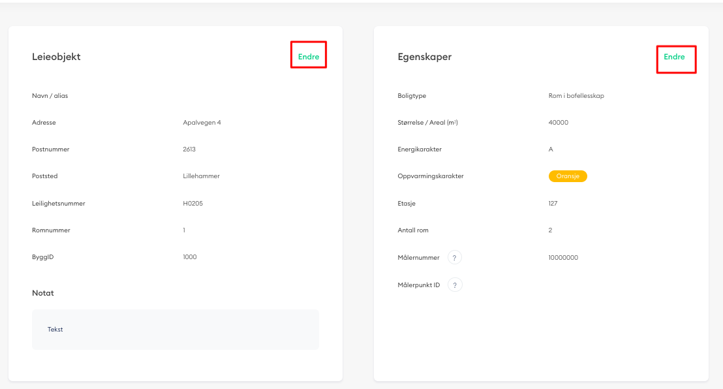Select the romnummer value 1
This screenshot has width=723, height=389.
pyautogui.click(x=183, y=230)
